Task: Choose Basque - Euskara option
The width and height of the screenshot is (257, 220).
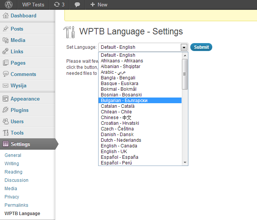Action: tap(140, 84)
